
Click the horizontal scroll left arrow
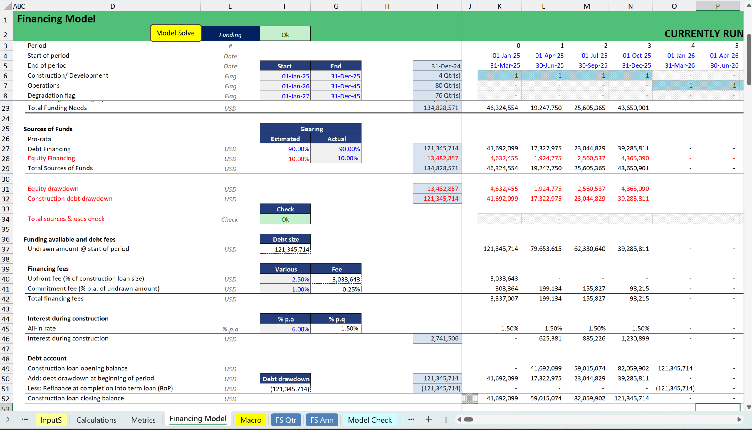tap(459, 420)
